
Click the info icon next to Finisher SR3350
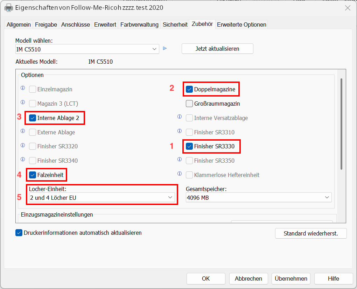[x=180, y=160]
